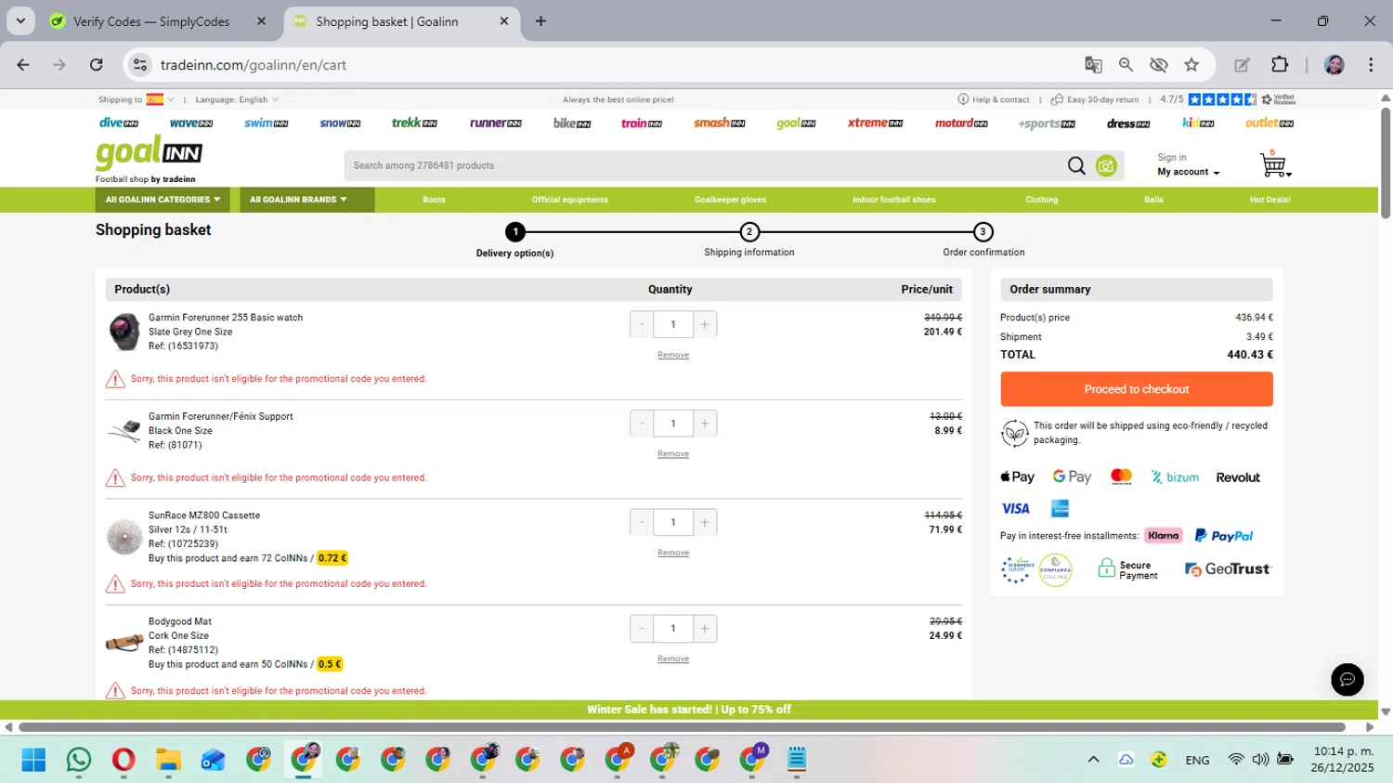Screen dimensions: 1393x783
Task: Open the shopping cart icon in header
Action: pos(1274,165)
